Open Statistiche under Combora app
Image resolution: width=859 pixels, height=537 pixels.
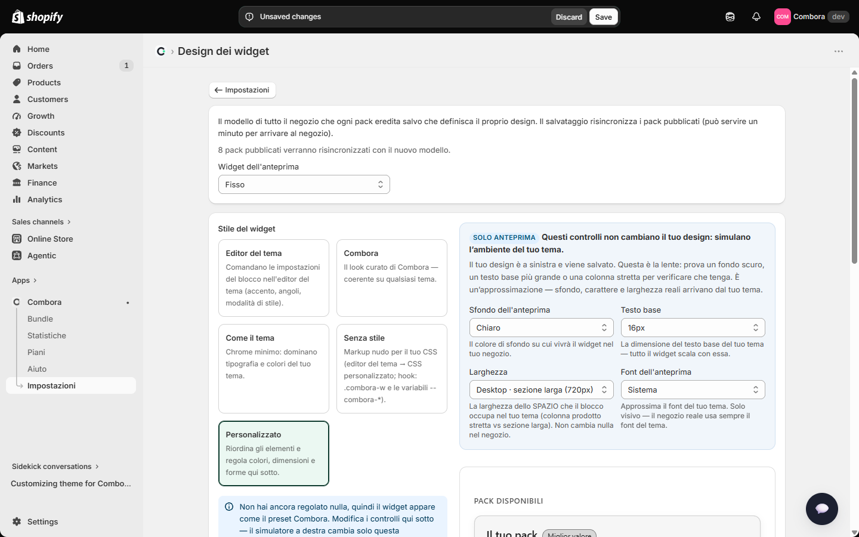(x=47, y=335)
